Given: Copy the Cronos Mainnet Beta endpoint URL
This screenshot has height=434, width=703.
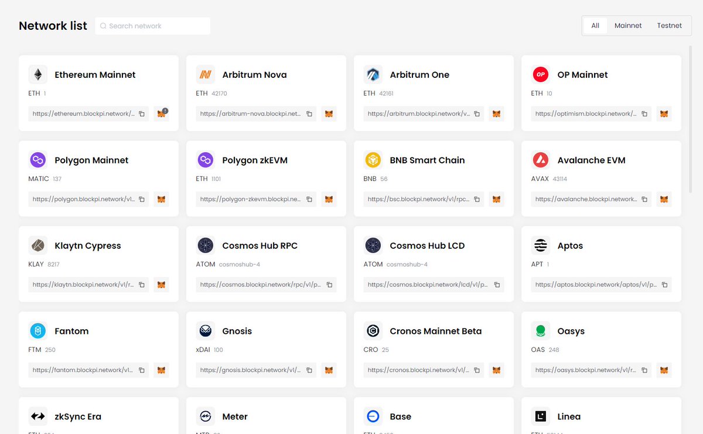Looking at the screenshot, I should 477,370.
